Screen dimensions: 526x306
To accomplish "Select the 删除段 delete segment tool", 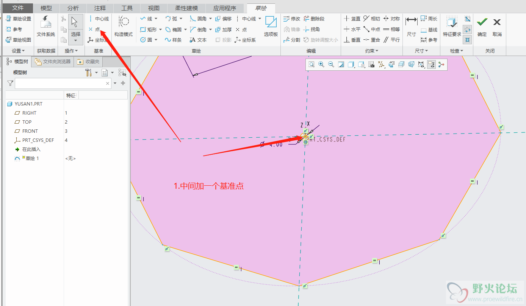I will tap(314, 19).
